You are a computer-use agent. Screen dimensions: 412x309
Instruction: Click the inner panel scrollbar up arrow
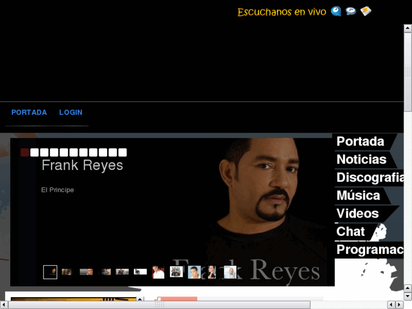tap(140, 299)
